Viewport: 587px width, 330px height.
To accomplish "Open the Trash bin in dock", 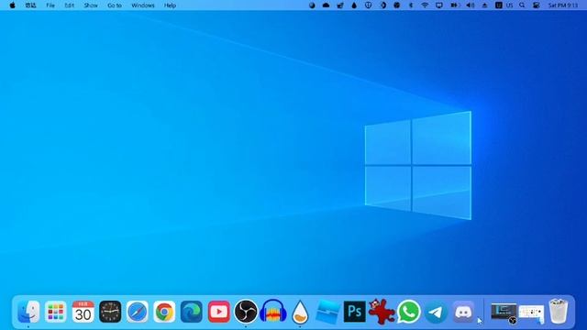I will 559,311.
